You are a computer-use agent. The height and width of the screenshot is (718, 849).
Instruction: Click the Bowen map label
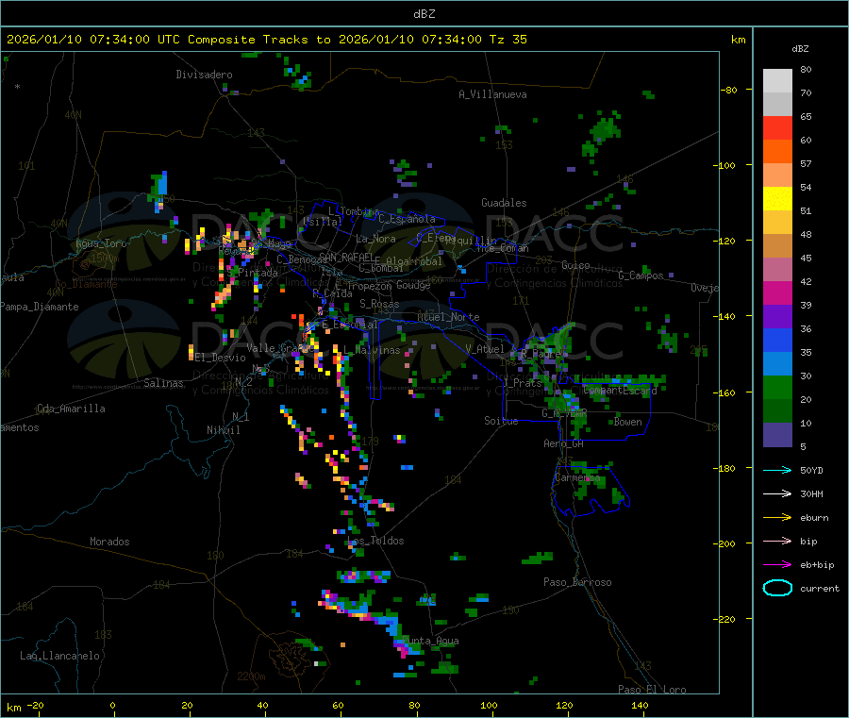pos(628,422)
